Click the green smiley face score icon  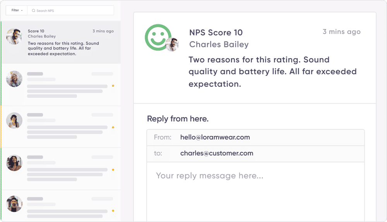pos(158,37)
